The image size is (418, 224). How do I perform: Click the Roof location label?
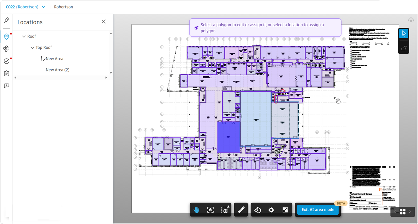32,37
